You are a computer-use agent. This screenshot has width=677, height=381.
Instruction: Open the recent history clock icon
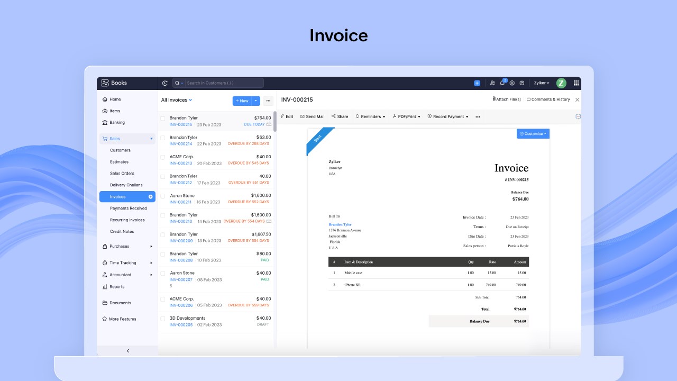[165, 83]
